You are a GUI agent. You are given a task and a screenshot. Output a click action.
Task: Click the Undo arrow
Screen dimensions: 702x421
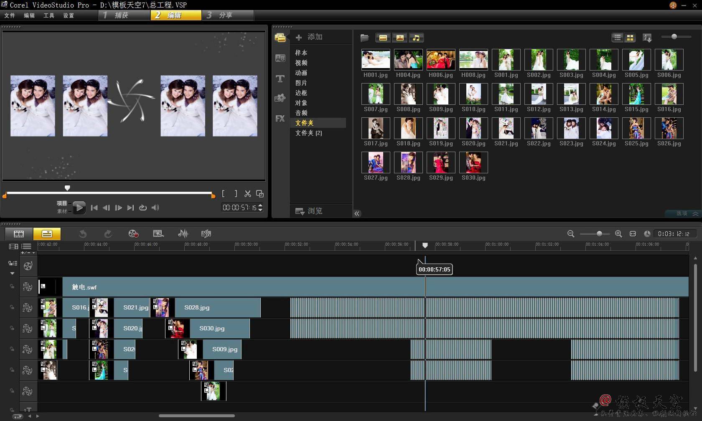83,234
